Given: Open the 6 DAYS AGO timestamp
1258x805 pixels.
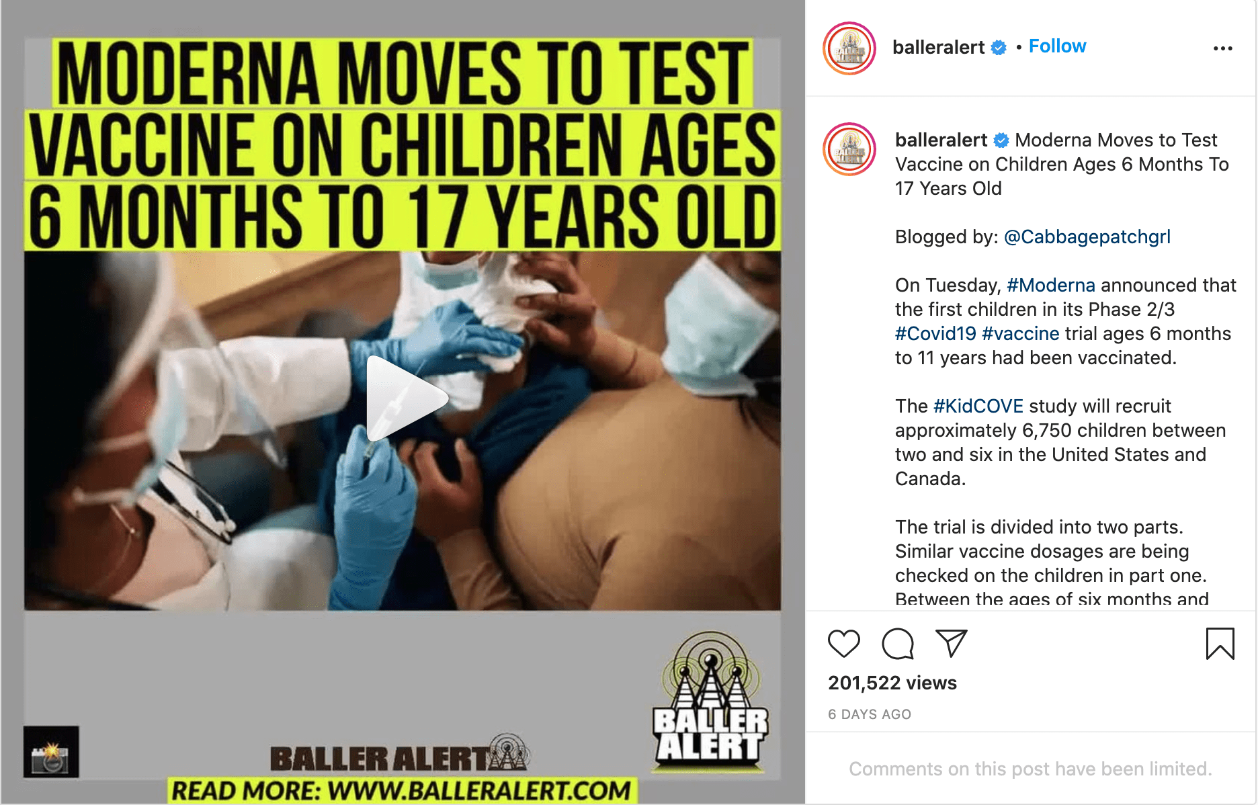Looking at the screenshot, I should point(870,714).
